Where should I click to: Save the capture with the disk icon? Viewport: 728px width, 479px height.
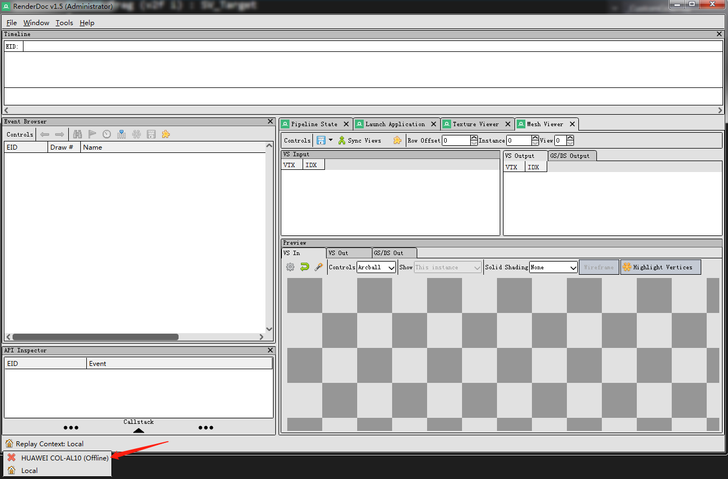pos(151,134)
